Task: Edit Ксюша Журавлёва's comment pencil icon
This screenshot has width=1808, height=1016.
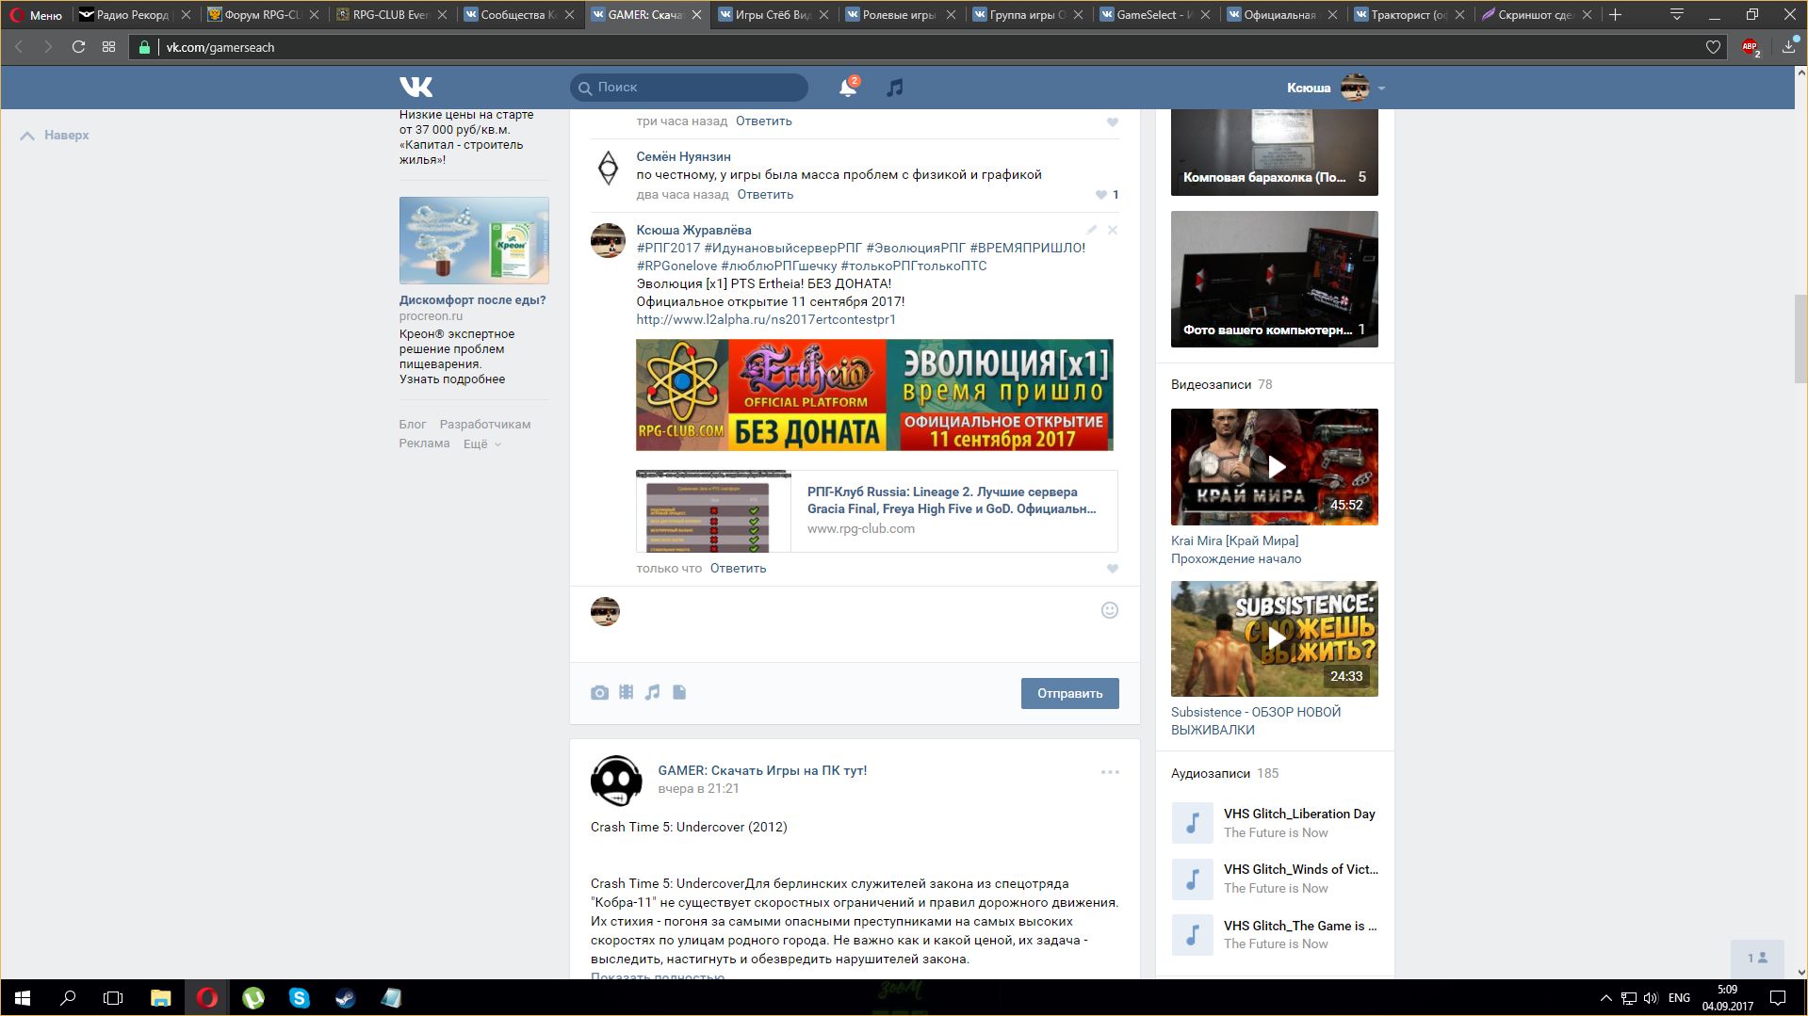Action: click(x=1092, y=230)
